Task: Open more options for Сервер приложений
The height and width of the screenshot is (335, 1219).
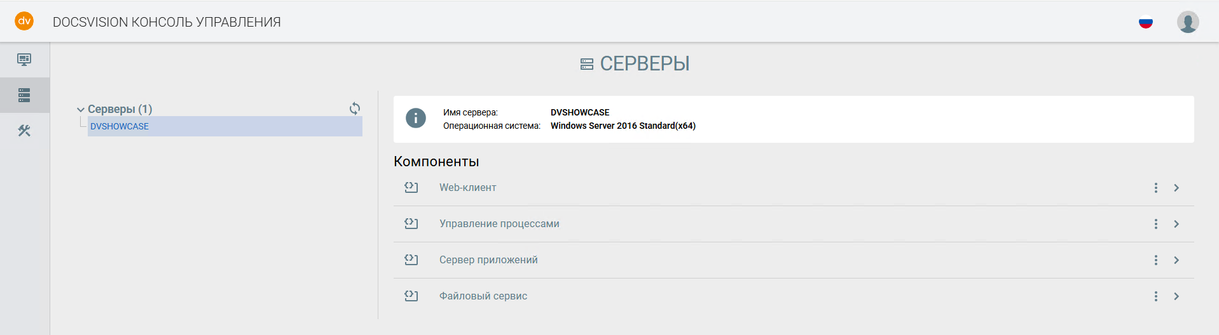Action: 1156,260
